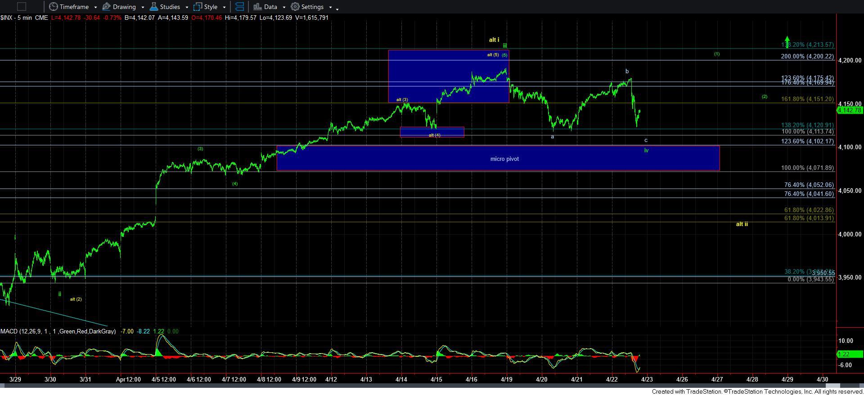
Task: Click the blue stacked-panels toolbar icon
Action: click(240, 7)
